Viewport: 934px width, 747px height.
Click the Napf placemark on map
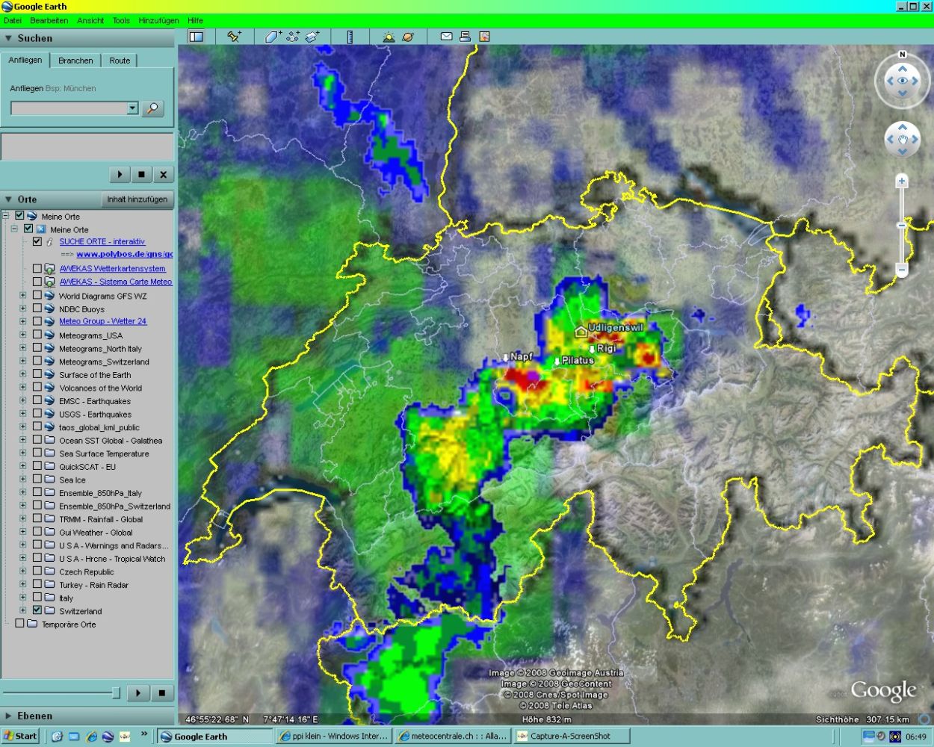[506, 357]
